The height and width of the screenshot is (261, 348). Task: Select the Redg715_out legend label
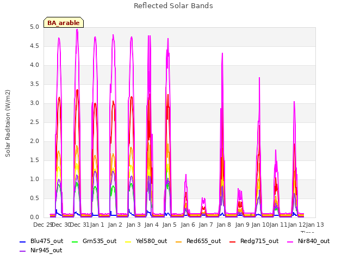point(259,241)
